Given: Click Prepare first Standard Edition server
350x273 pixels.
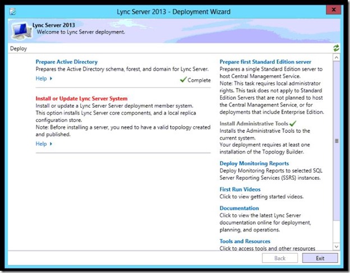Looking at the screenshot, I should (x=265, y=62).
